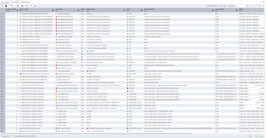Image resolution: width=268 pixels, height=138 pixels.
Task: Click the 'Connection pool is healthy' cell
Action: pos(179,37)
